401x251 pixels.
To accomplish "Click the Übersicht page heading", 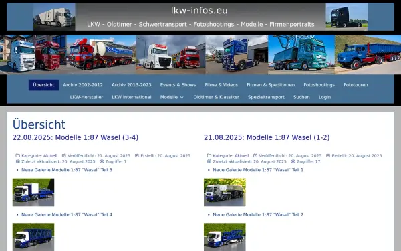I will [x=39, y=124].
